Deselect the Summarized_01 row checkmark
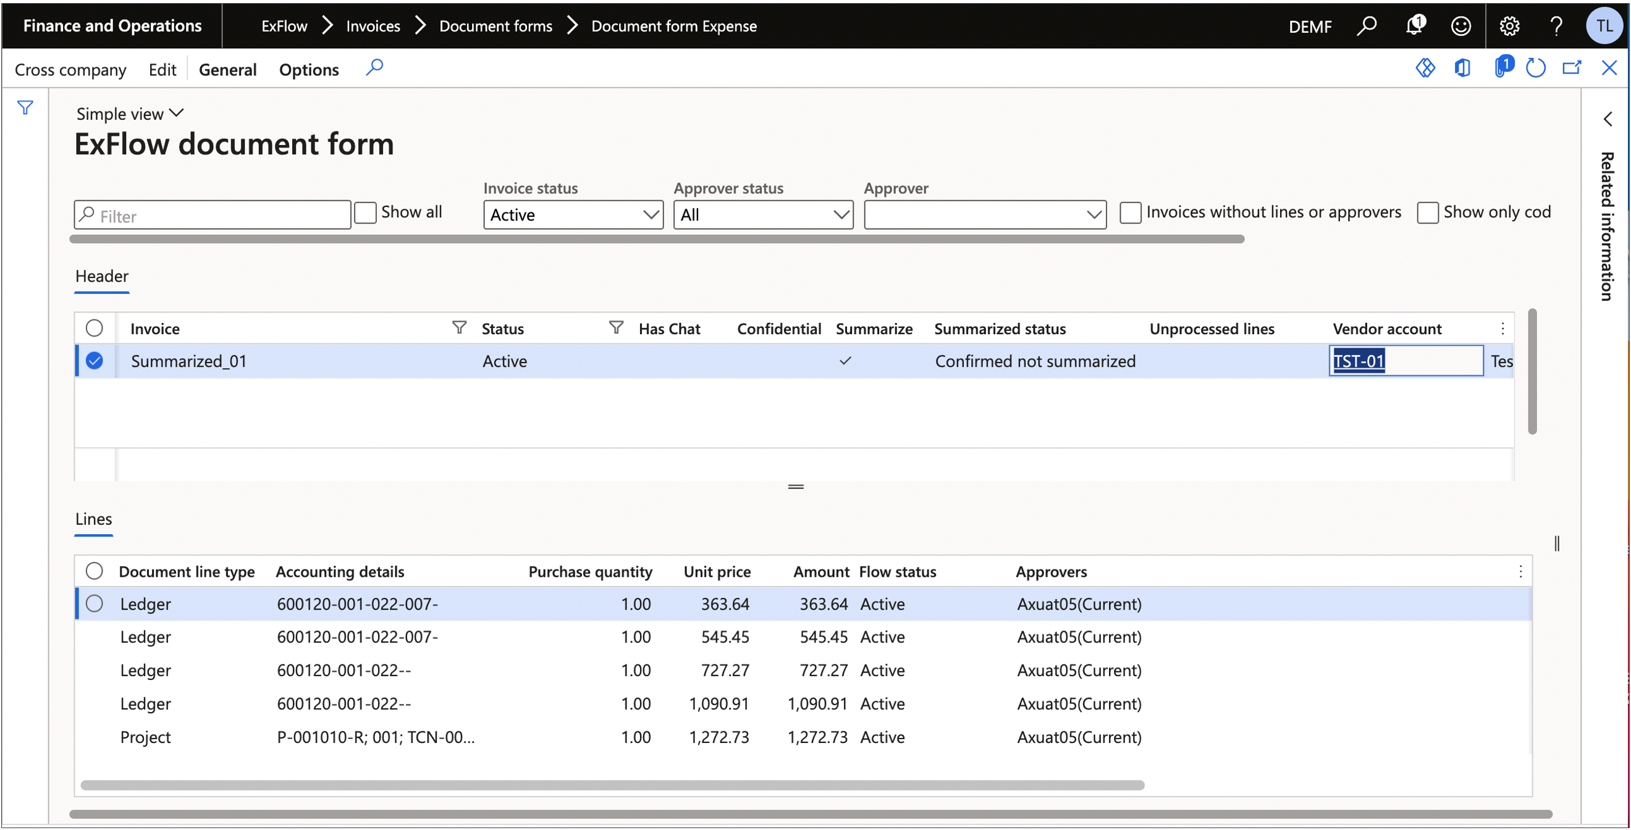The width and height of the screenshot is (1631, 830). click(95, 361)
